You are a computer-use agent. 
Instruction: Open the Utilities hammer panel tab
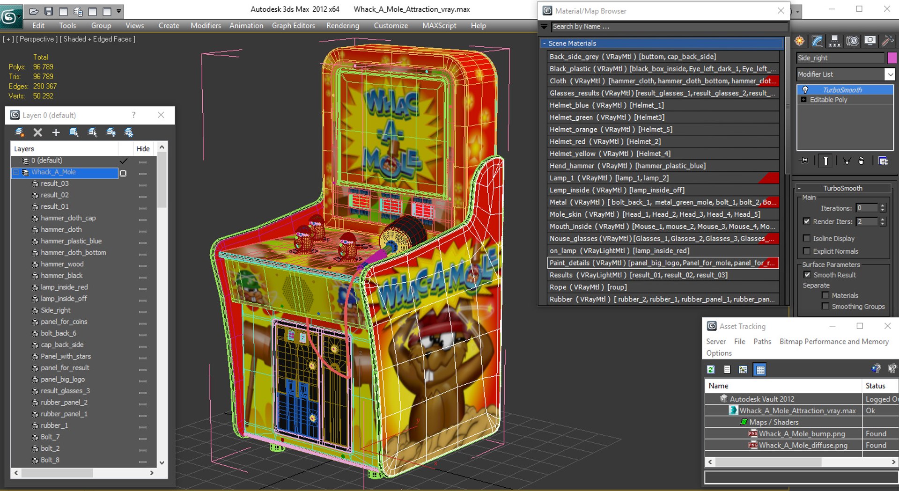click(x=887, y=41)
